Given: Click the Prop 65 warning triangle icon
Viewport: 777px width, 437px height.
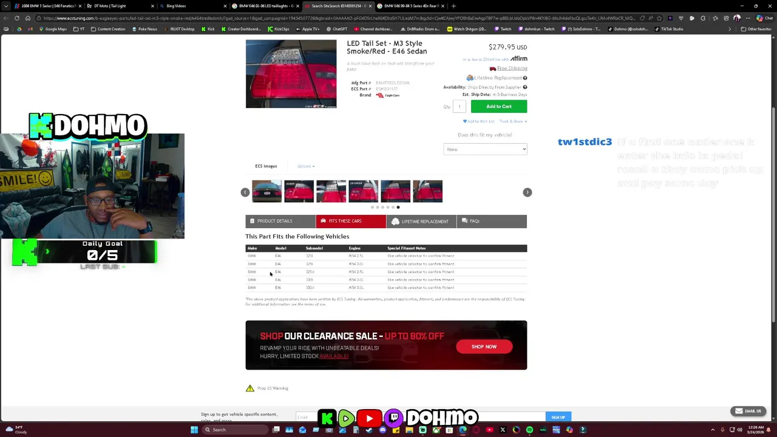Looking at the screenshot, I should click(x=250, y=388).
